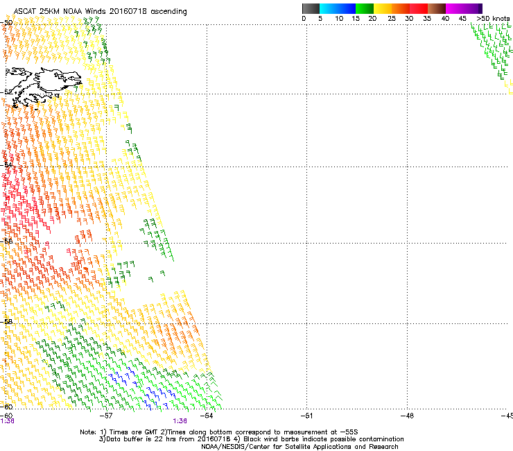Click the -51 longitude label on bottom axis
Screen dimensions: 513x451
306,416
